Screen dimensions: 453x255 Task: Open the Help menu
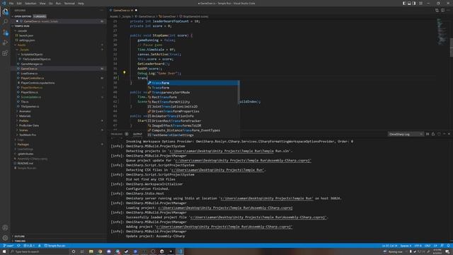point(81,3)
